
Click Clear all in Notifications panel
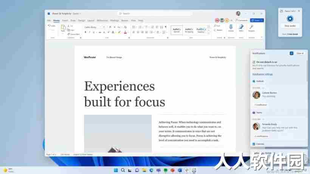tap(300, 53)
